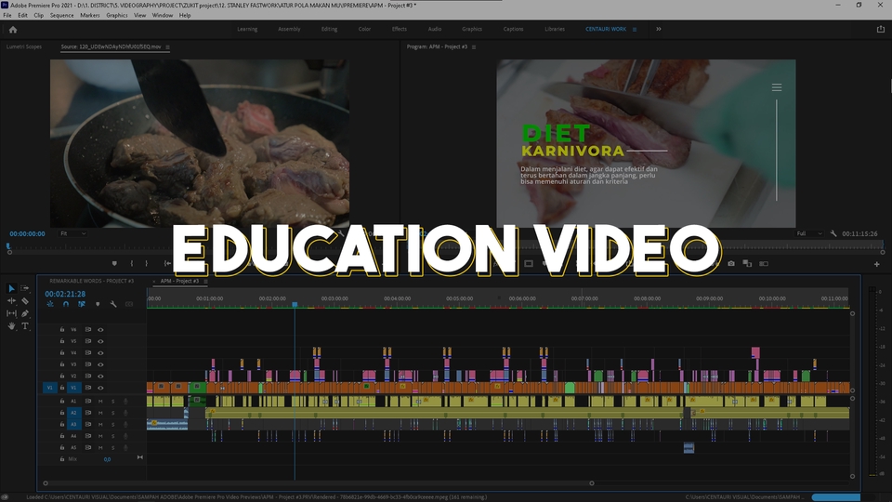892x502 pixels.
Task: Open Timeline Display Settings wrench
Action: click(113, 305)
